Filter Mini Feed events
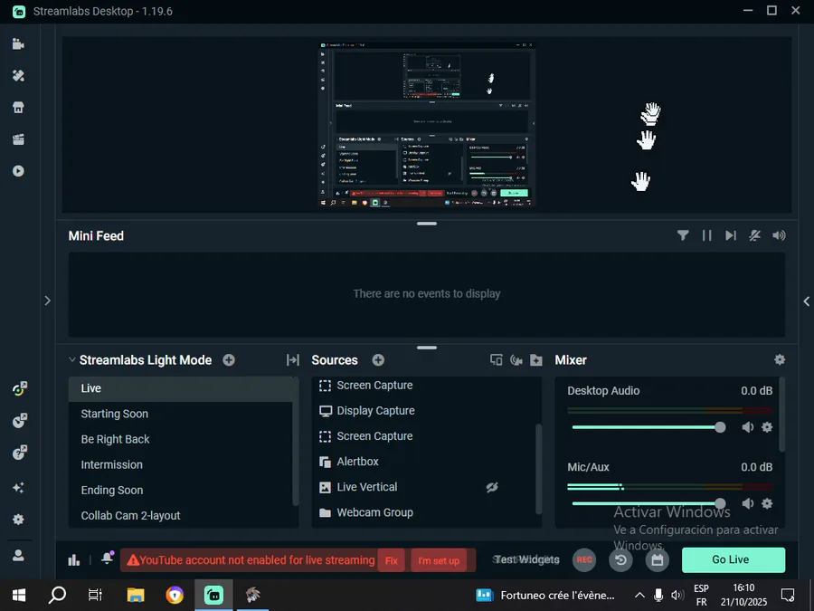Image resolution: width=814 pixels, height=611 pixels. 683,235
